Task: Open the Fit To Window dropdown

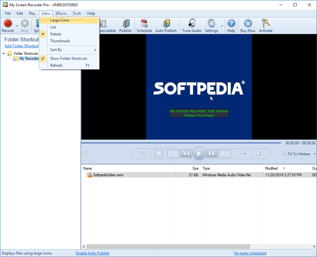Action: pyautogui.click(x=314, y=154)
